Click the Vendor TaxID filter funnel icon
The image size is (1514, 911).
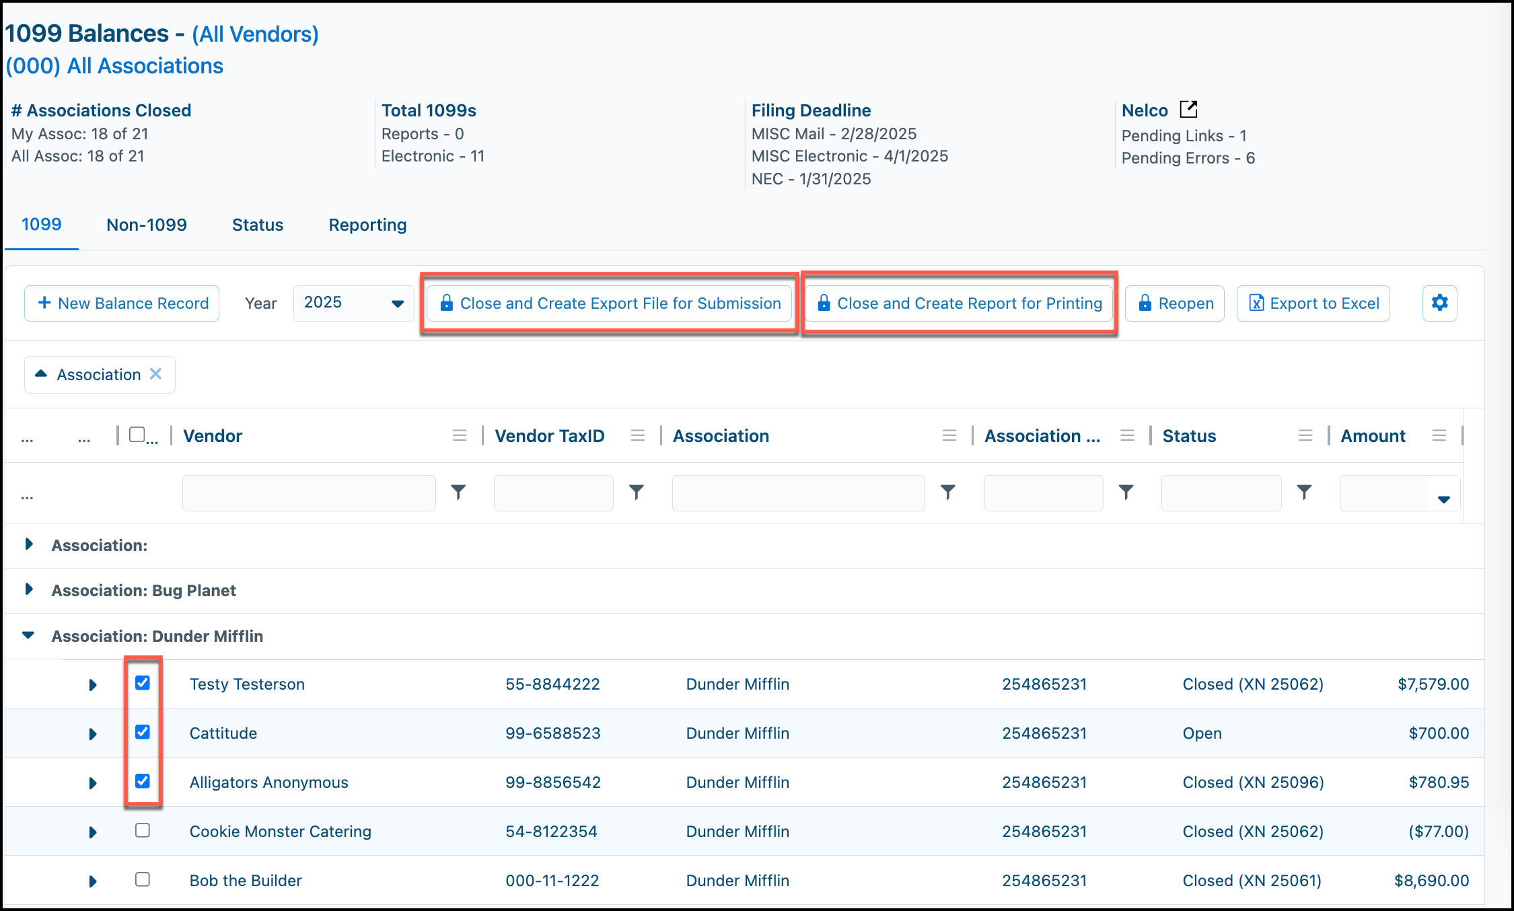[636, 493]
